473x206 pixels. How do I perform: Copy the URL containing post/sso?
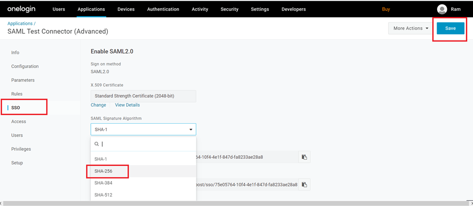point(304,185)
